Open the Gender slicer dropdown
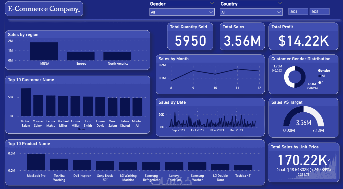Screen dimensions: 343x189 (x=182, y=12)
